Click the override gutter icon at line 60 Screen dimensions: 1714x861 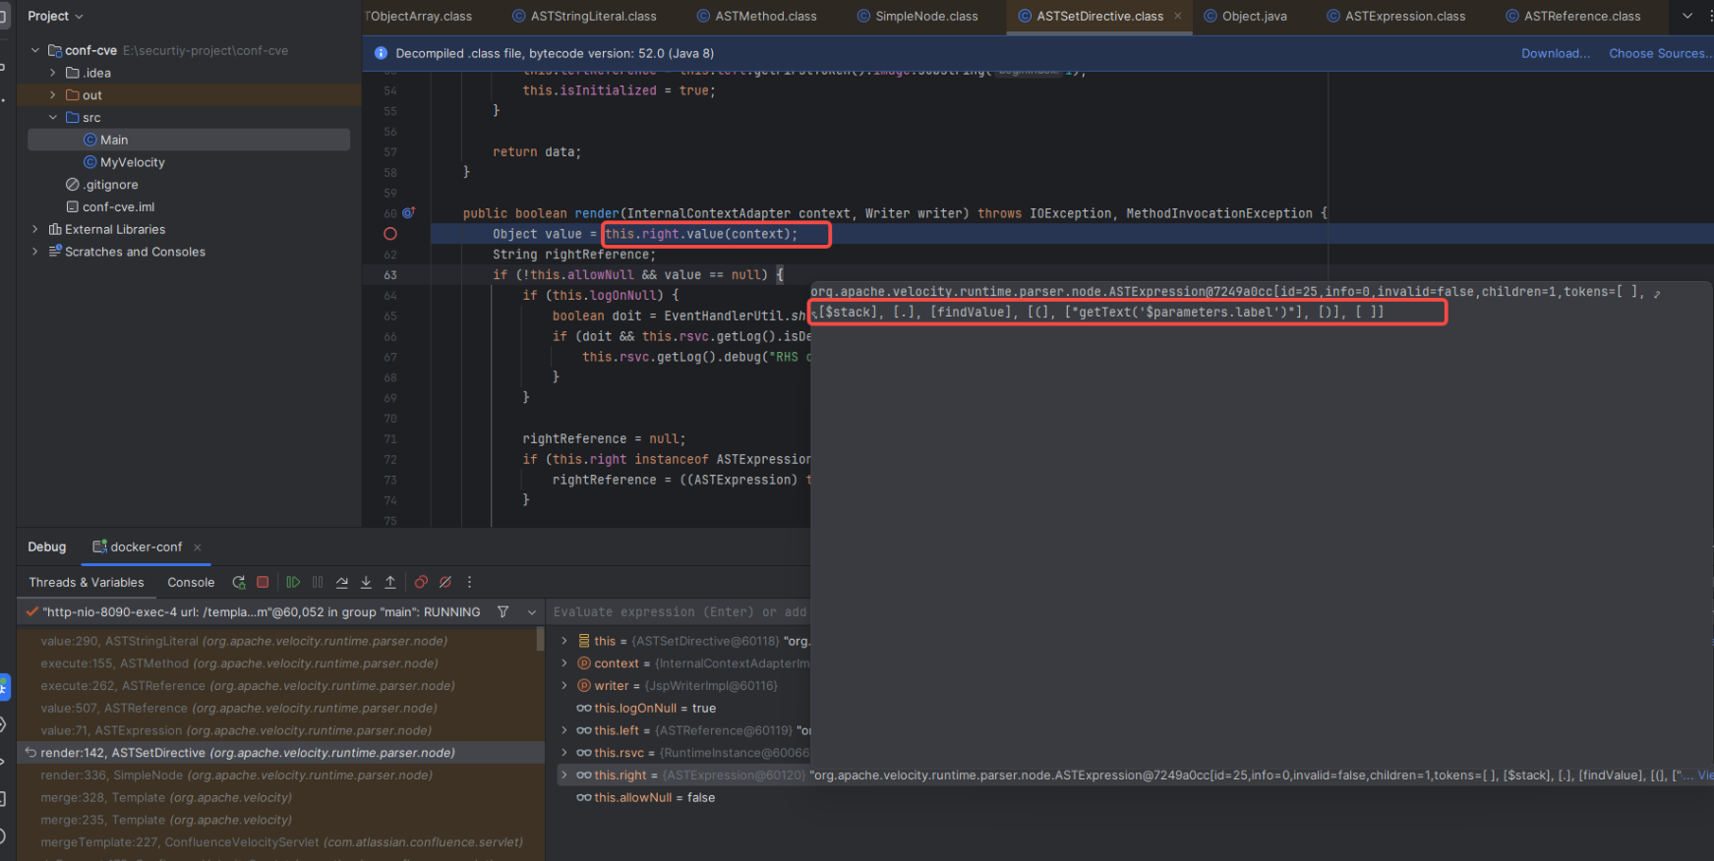[x=409, y=212]
